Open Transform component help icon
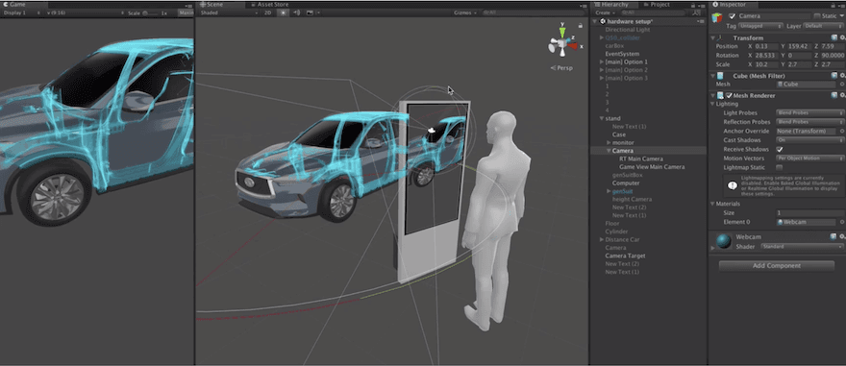 834,37
